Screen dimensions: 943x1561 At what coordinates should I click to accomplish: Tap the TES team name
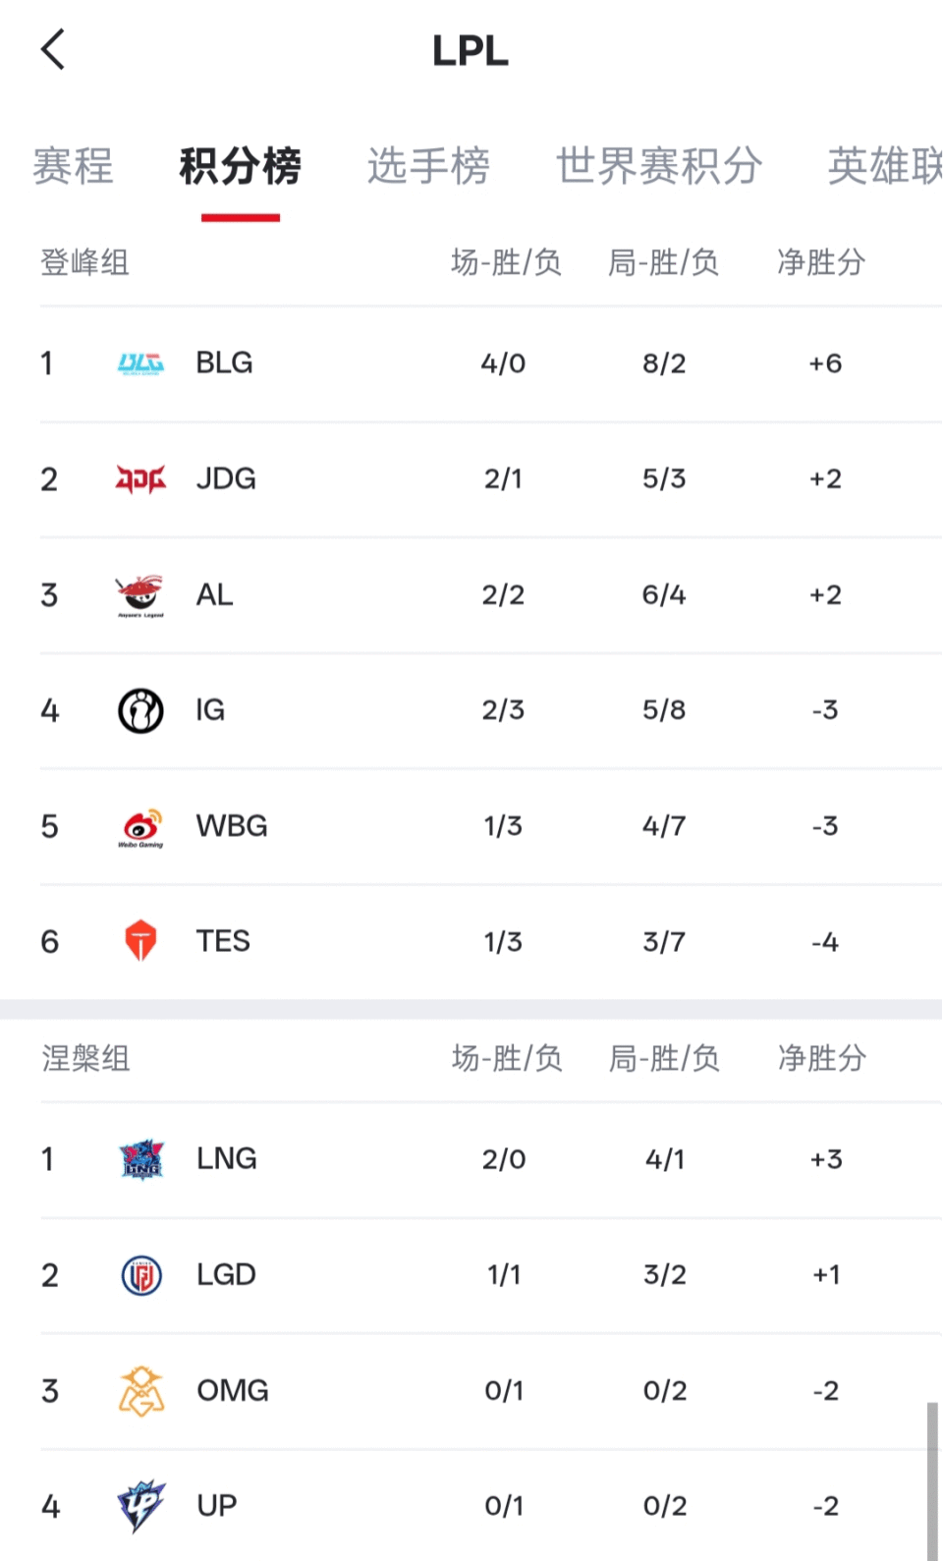[223, 941]
